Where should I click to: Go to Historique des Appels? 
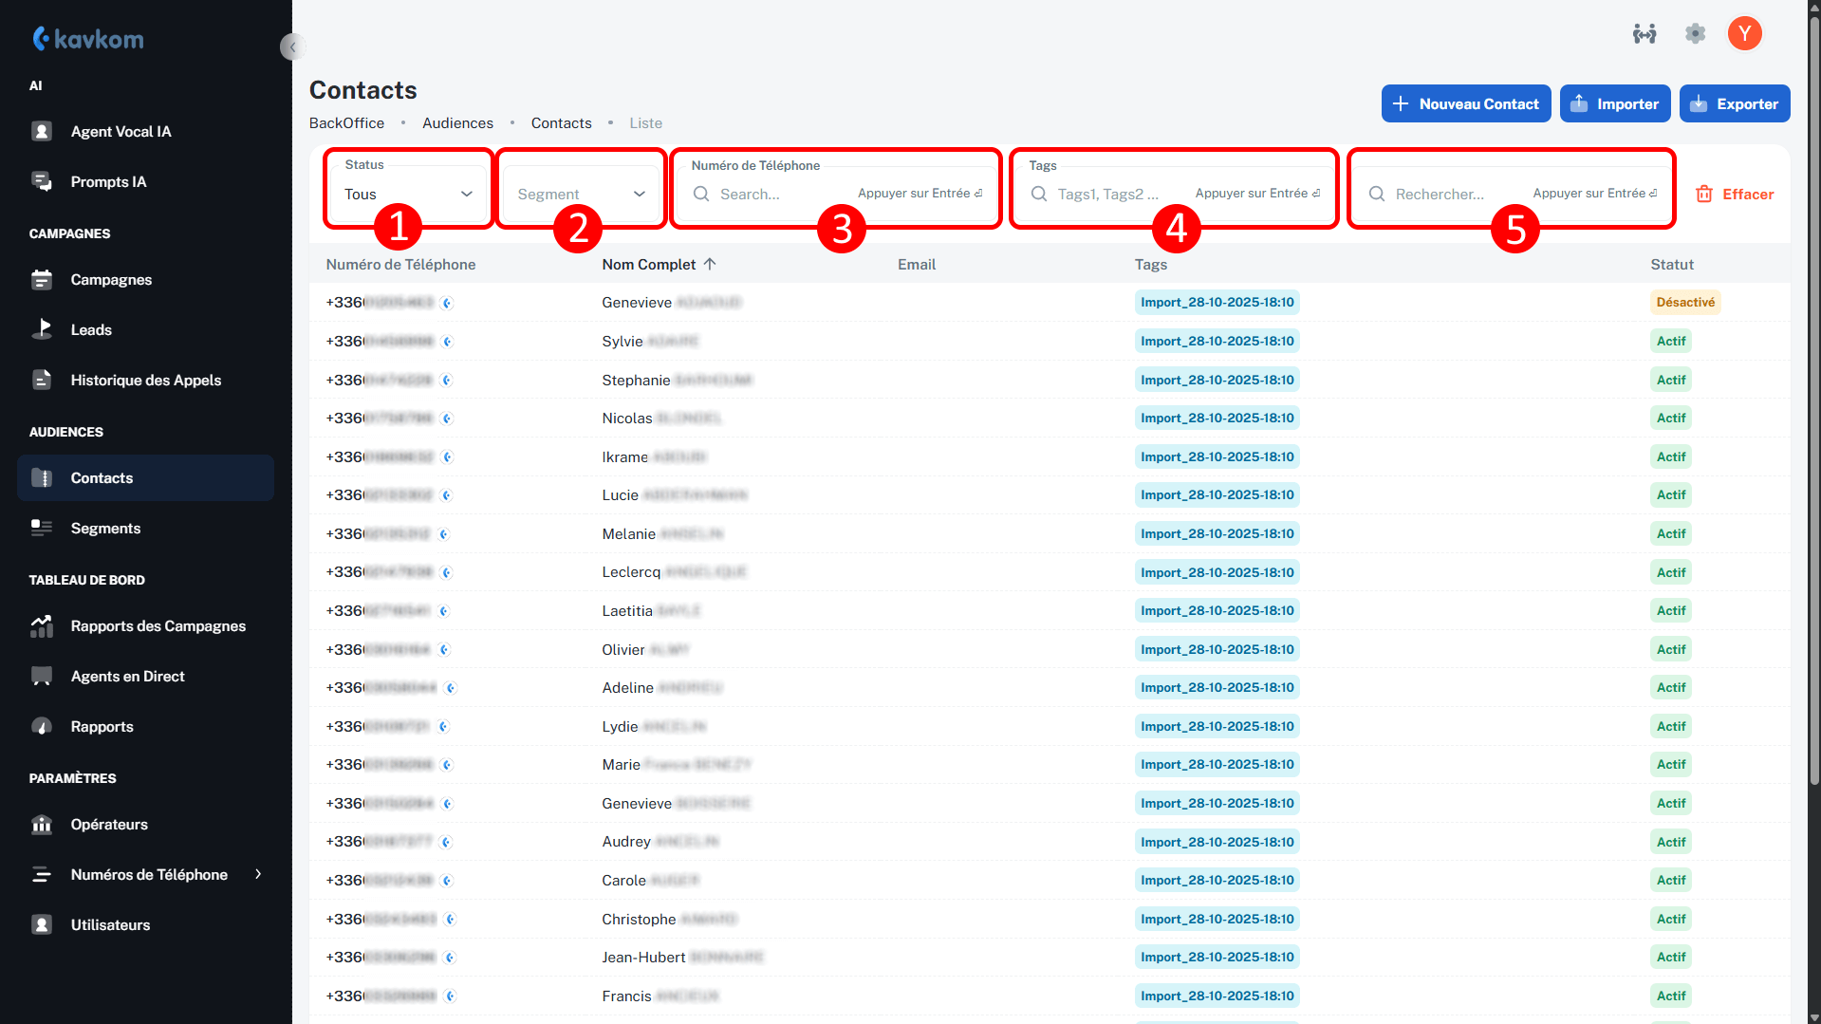click(x=145, y=381)
